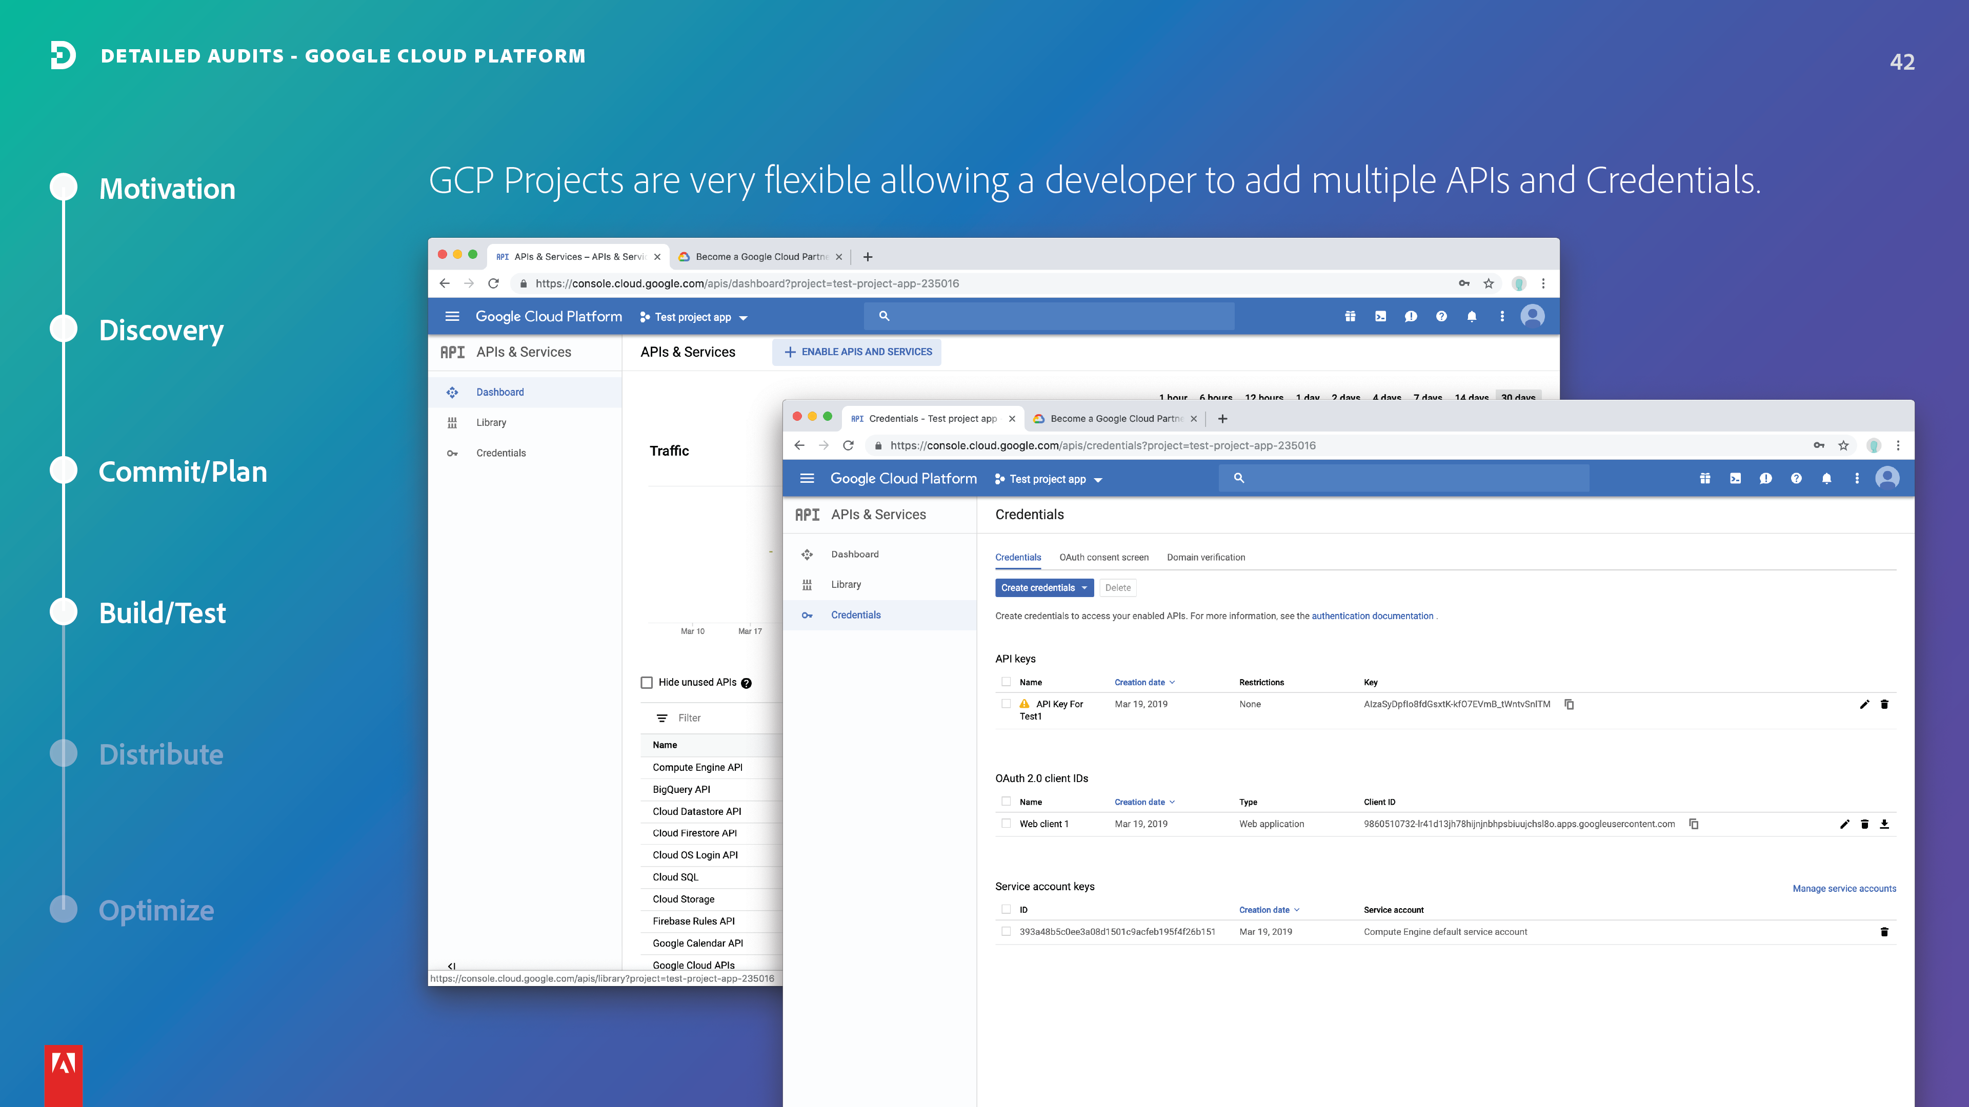This screenshot has width=1969, height=1107.
Task: Open the hamburger menu in Dashboard window
Action: tap(452, 316)
